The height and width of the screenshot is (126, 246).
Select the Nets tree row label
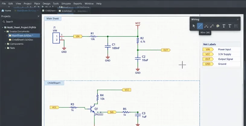pyautogui.click(x=12, y=48)
